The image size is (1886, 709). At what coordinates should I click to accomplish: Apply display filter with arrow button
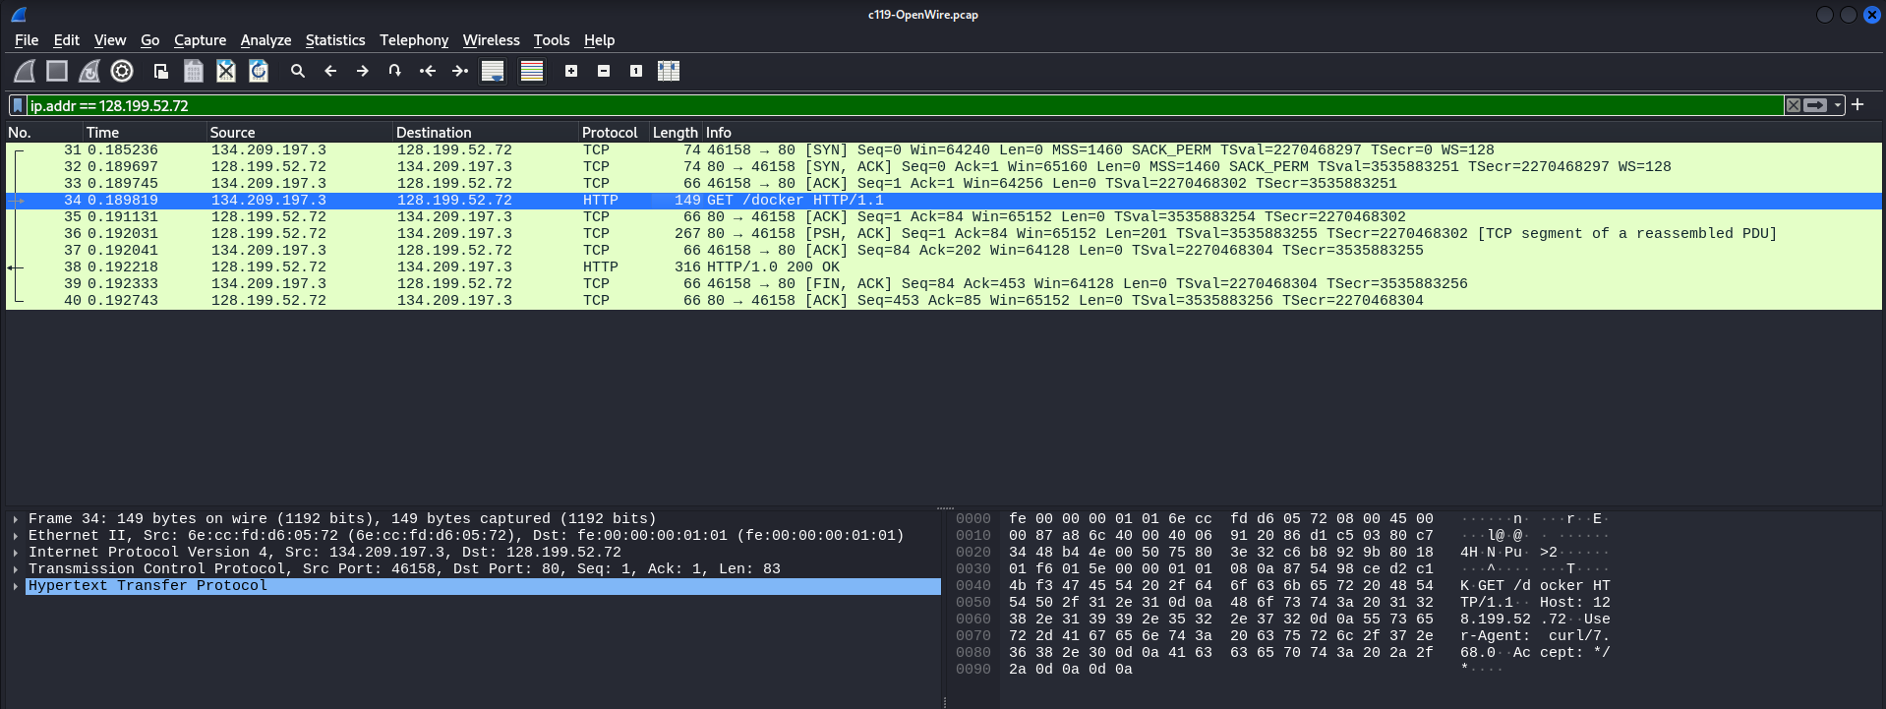pos(1815,105)
